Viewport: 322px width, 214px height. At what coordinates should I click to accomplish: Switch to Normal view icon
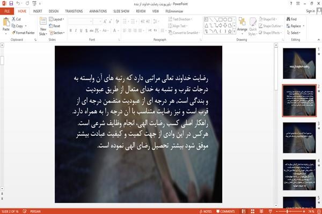244,211
